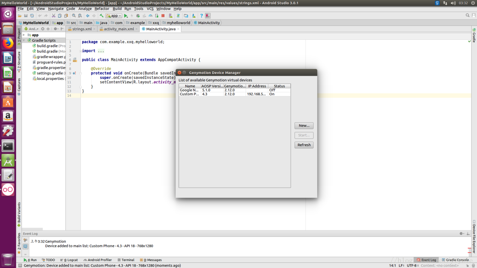The width and height of the screenshot is (477, 268).
Task: Click the Paste toolbar icon
Action: 66,16
